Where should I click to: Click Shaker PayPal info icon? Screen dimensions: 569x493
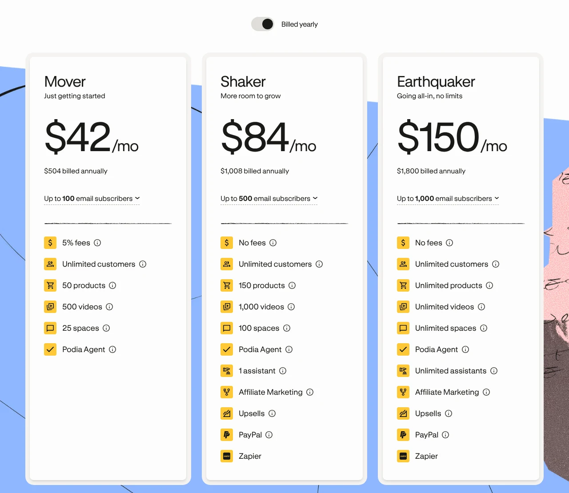click(269, 435)
